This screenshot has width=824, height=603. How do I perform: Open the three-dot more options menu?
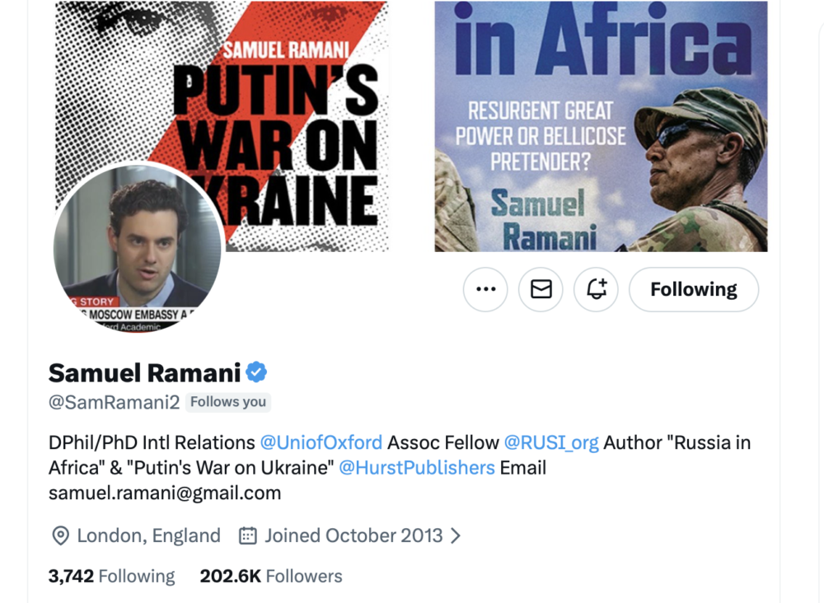pyautogui.click(x=485, y=289)
